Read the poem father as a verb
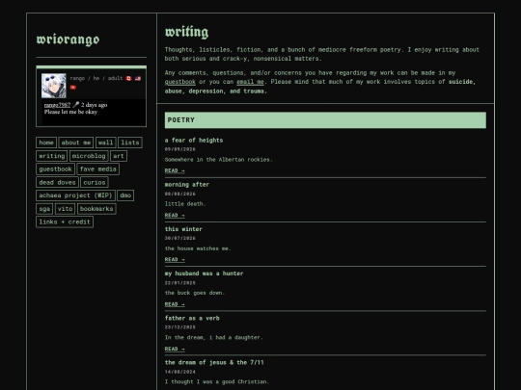Image resolution: width=521 pixels, height=390 pixels. pos(175,349)
